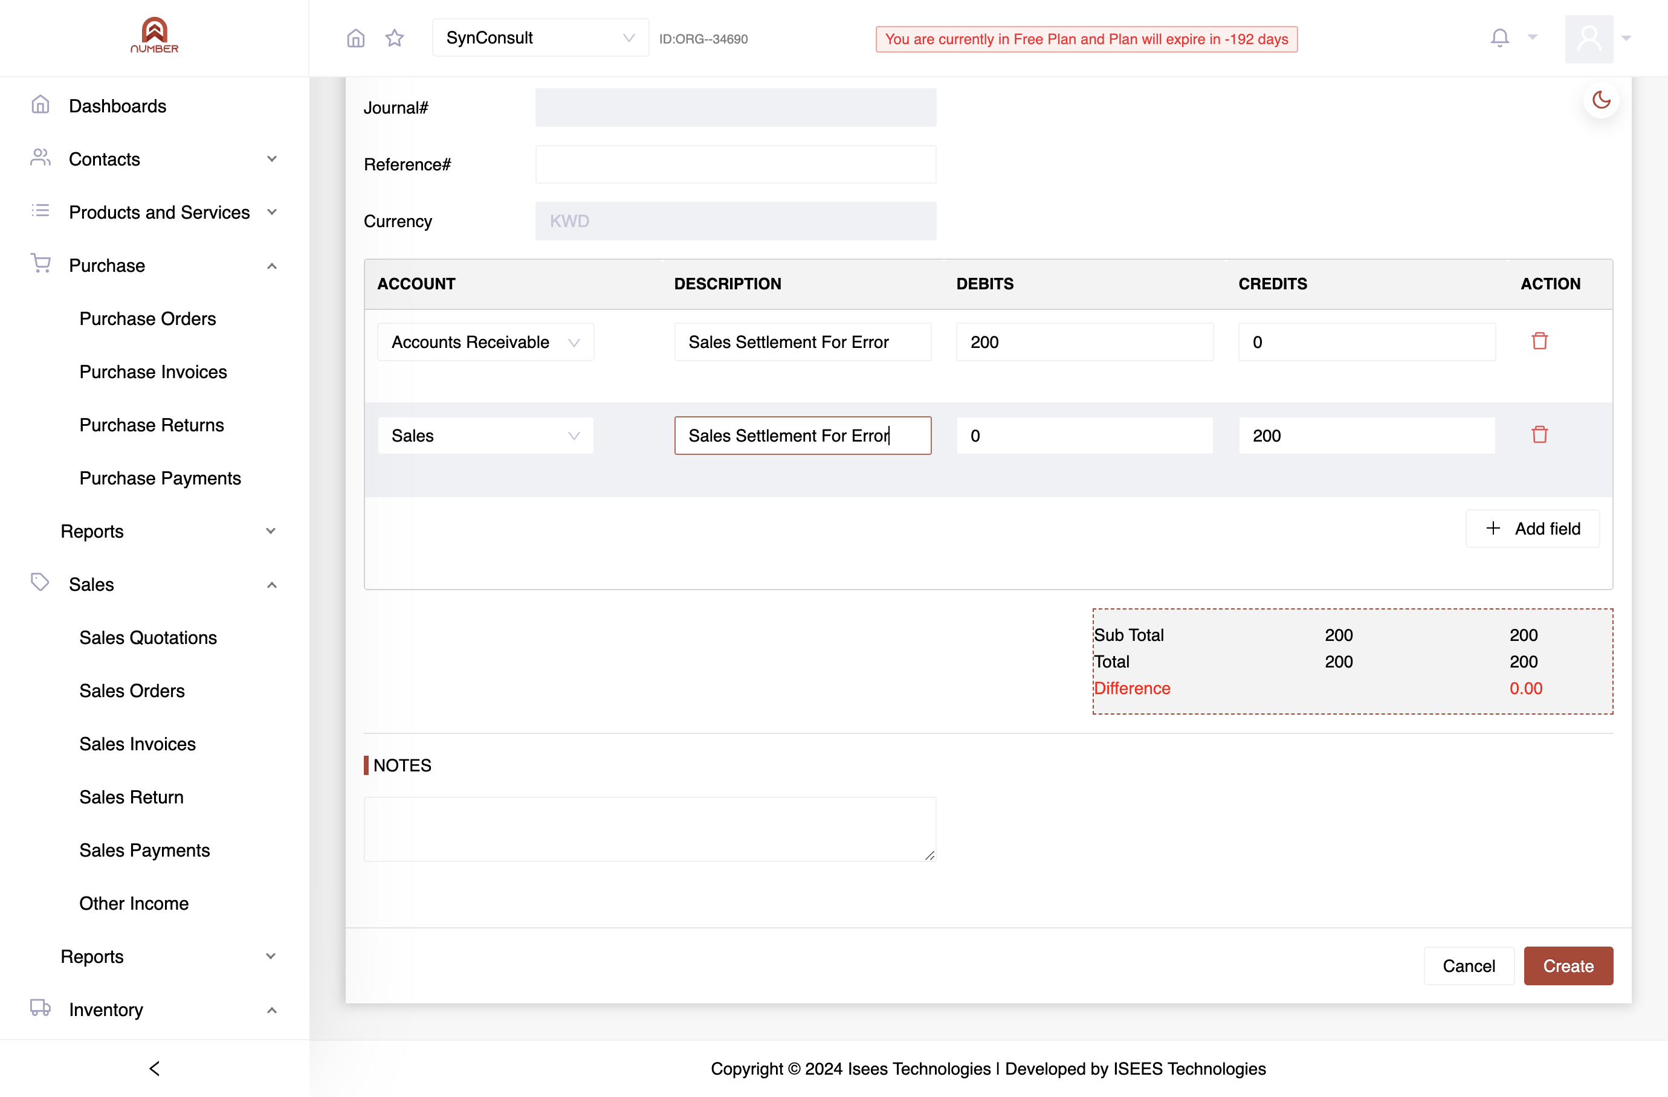Open the SynConsult organization dropdown
The width and height of the screenshot is (1668, 1097).
click(540, 38)
